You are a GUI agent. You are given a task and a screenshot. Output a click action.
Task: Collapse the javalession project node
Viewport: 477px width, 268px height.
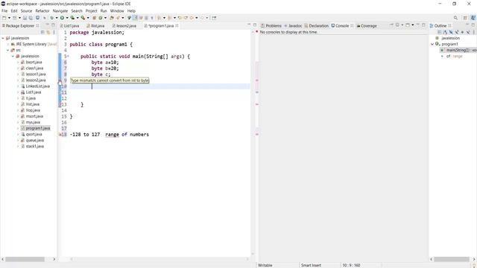(3, 38)
